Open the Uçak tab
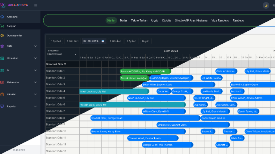275x154 pixels. [x=155, y=20]
